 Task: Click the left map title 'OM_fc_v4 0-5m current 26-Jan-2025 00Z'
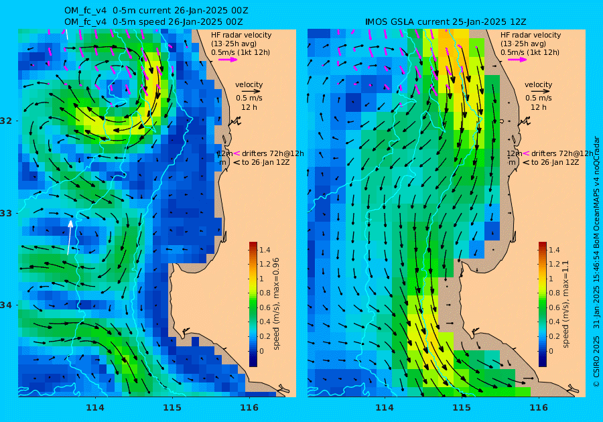point(157,10)
